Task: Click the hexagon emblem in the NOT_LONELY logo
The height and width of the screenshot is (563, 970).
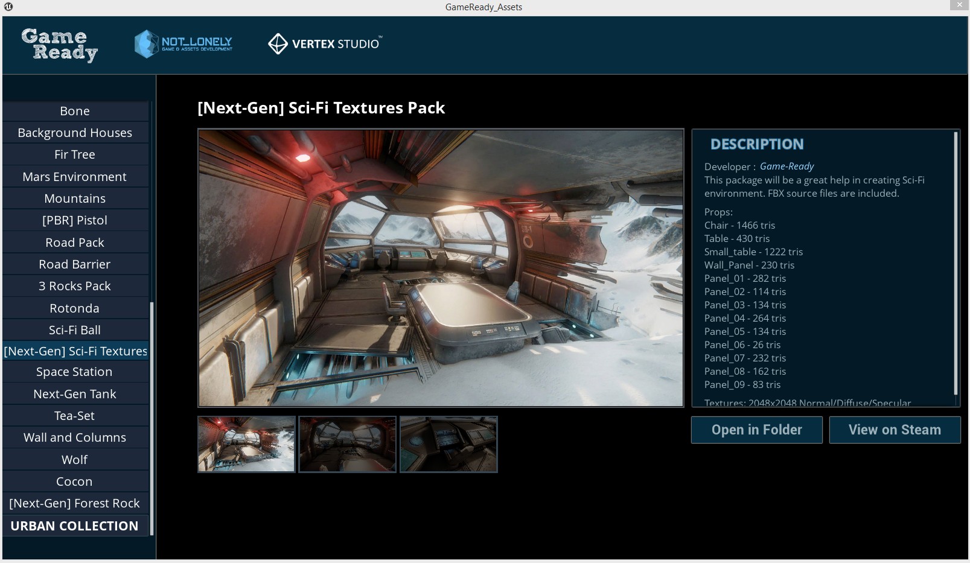Action: click(145, 43)
